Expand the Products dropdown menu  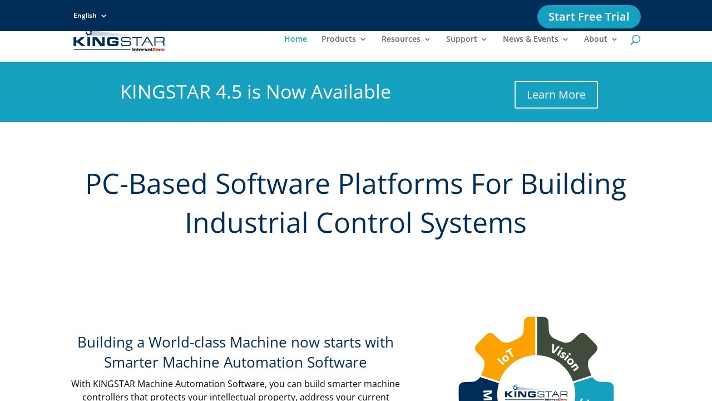343,39
